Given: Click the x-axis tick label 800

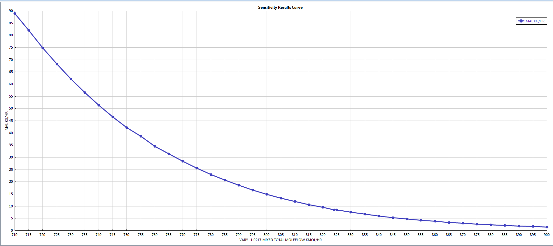Looking at the screenshot, I should pyautogui.click(x=267, y=235).
